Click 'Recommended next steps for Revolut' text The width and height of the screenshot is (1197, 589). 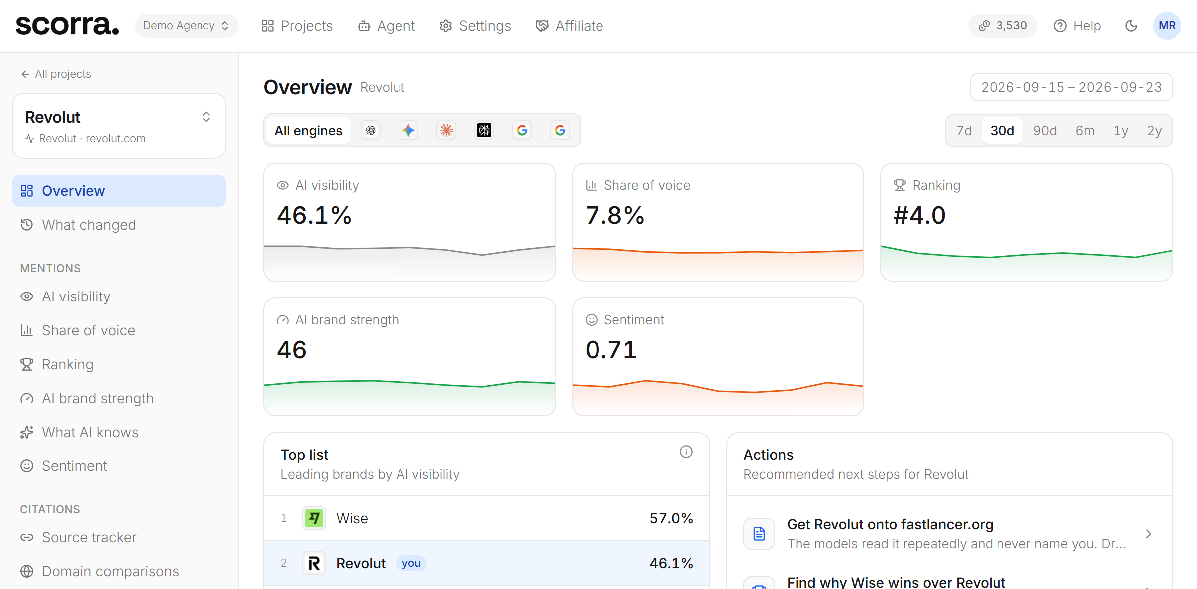[856, 474]
